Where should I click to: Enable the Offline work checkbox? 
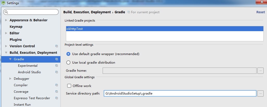click(69, 86)
